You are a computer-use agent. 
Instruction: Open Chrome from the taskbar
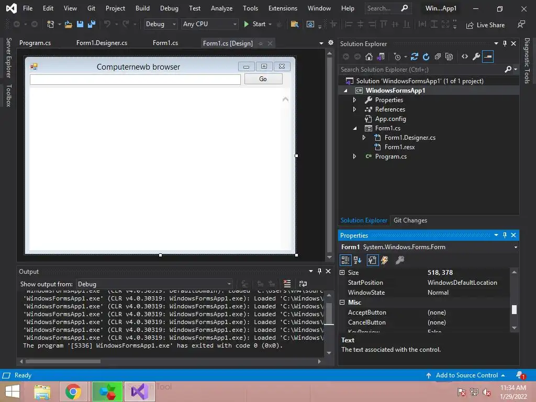pos(73,392)
